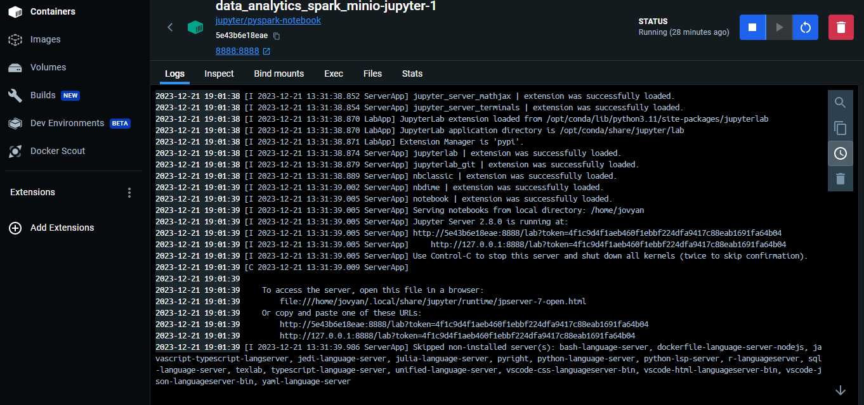Copy logs to clipboard

coord(841,128)
